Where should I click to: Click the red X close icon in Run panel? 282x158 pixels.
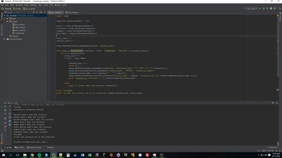tap(5, 126)
